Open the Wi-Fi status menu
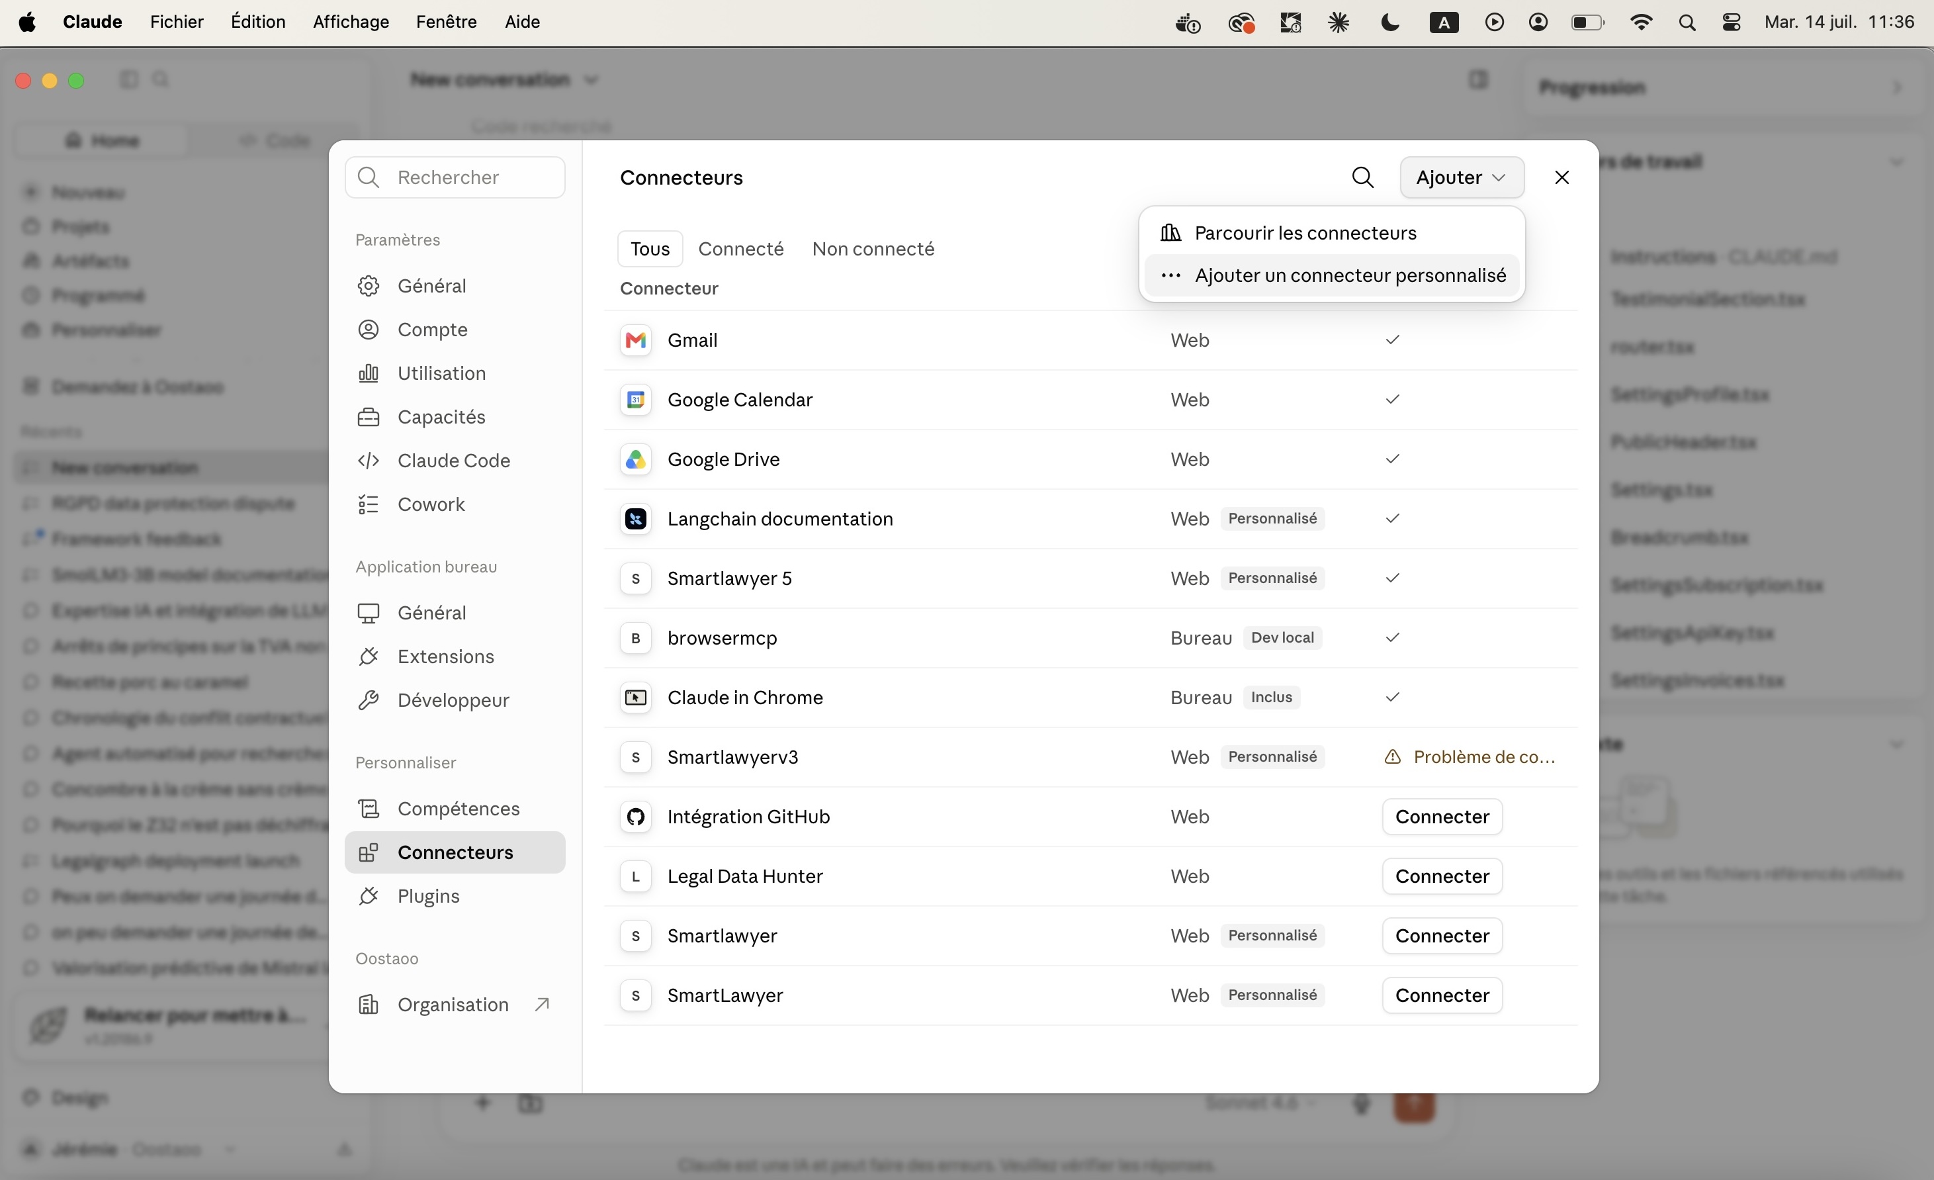This screenshot has height=1180, width=1934. pos(1640,22)
